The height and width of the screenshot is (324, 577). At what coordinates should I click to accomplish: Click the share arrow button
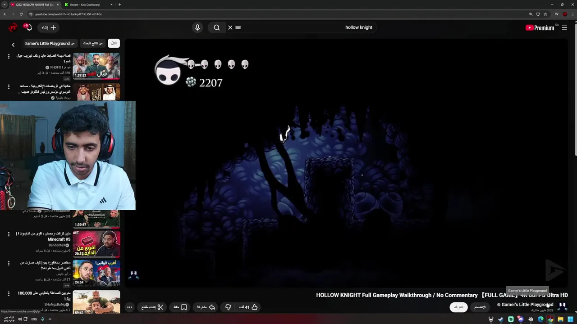point(206,307)
